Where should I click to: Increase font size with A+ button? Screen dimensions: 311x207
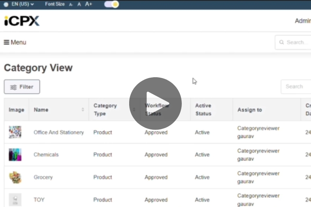pyautogui.click(x=89, y=4)
